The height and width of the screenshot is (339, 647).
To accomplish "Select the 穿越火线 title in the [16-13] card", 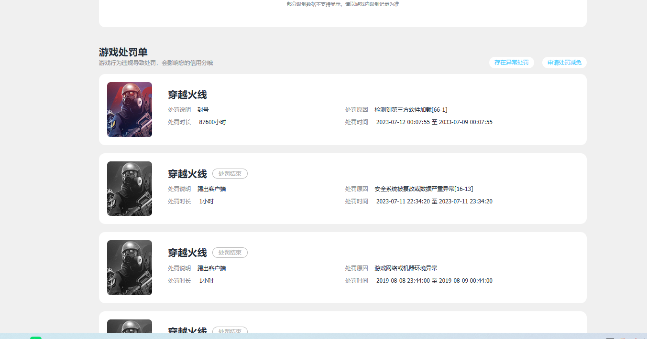I will (x=187, y=174).
